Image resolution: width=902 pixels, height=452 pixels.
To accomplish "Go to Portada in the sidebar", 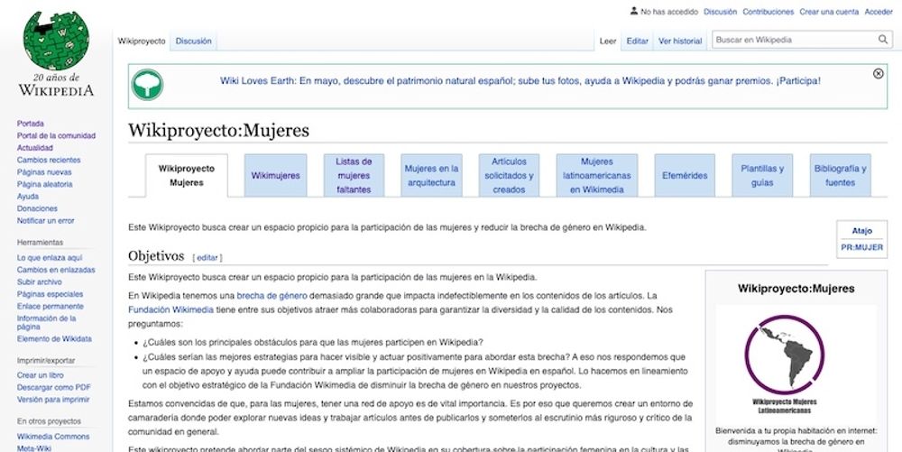I will coord(31,124).
